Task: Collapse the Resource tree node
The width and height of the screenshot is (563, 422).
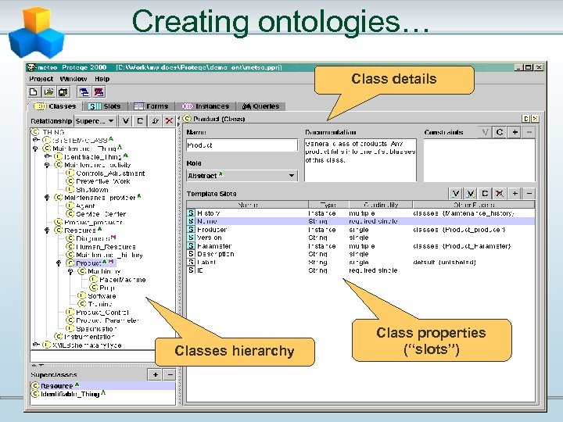Action: tap(48, 230)
